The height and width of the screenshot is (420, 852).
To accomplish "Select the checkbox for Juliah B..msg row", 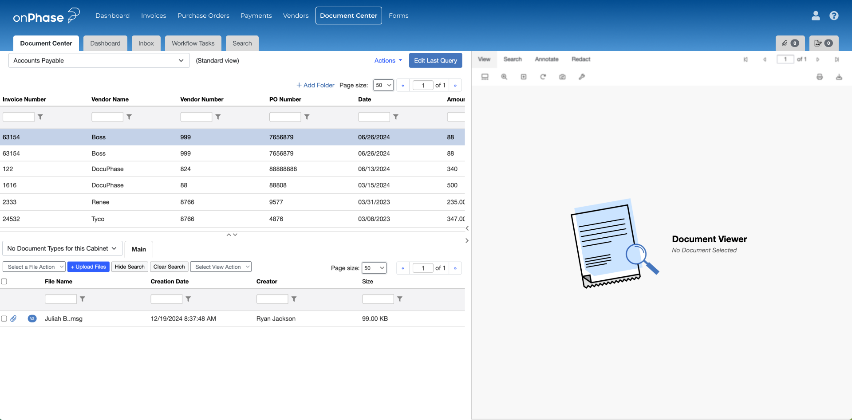I will tap(4, 318).
